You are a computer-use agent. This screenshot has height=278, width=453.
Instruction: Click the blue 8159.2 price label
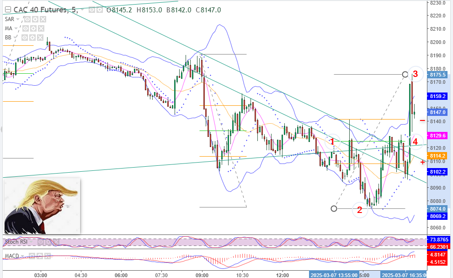click(x=438, y=96)
